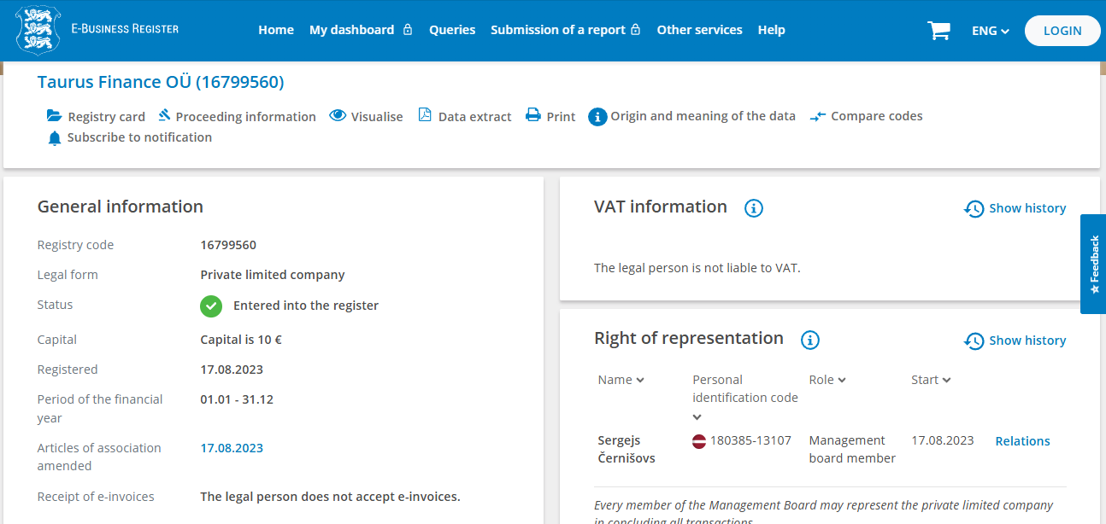Viewport: 1106px width, 524px height.
Task: Click the Print printer icon
Action: [533, 115]
